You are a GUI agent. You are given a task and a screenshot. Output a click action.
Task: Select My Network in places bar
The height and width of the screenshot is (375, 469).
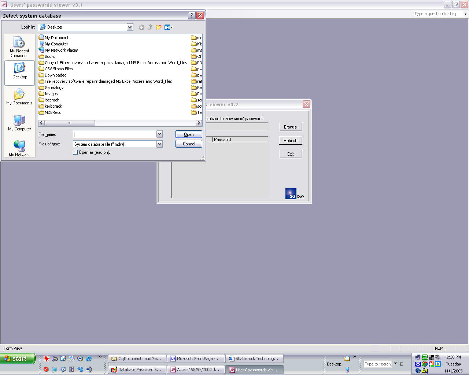(19, 149)
